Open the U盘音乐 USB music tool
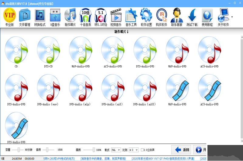This screenshot has width=243, height=161. [x=55, y=17]
